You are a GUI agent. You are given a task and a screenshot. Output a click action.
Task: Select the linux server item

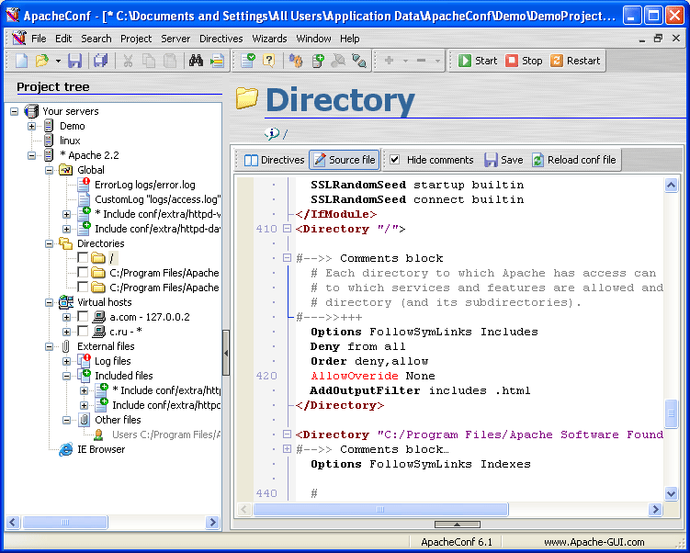[x=70, y=141]
